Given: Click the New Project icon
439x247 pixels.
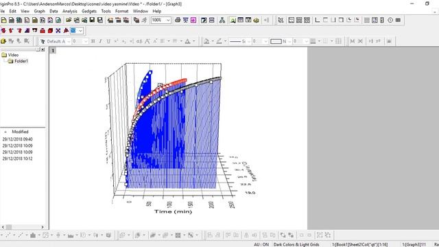Looking at the screenshot, I should click(3, 20).
